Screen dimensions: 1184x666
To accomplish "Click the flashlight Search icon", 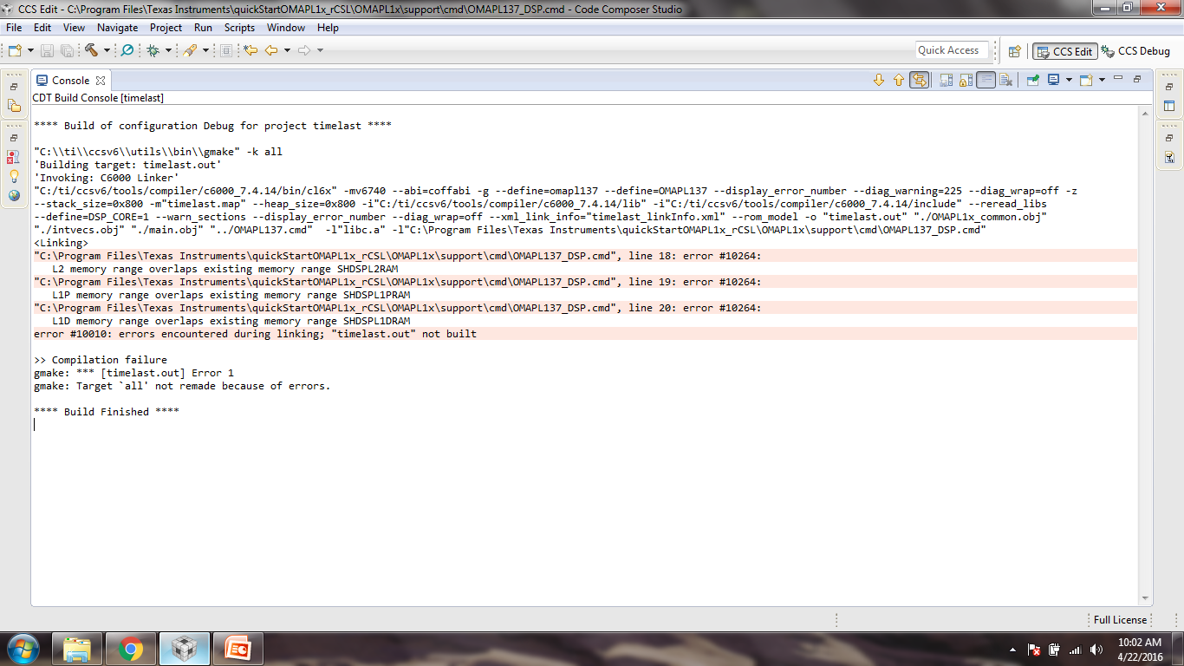I will click(x=190, y=50).
